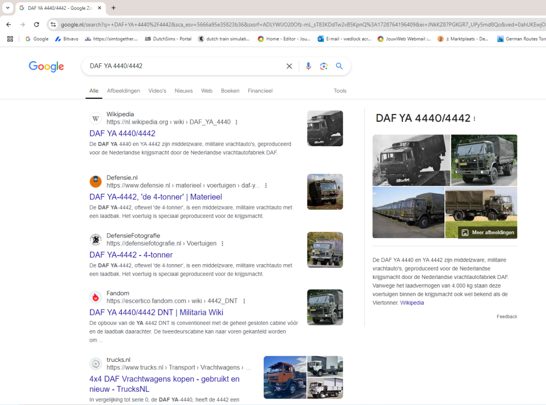Image resolution: width=546 pixels, height=405 pixels.
Task: Expand tab search chevron in title bar
Action: tap(8, 8)
